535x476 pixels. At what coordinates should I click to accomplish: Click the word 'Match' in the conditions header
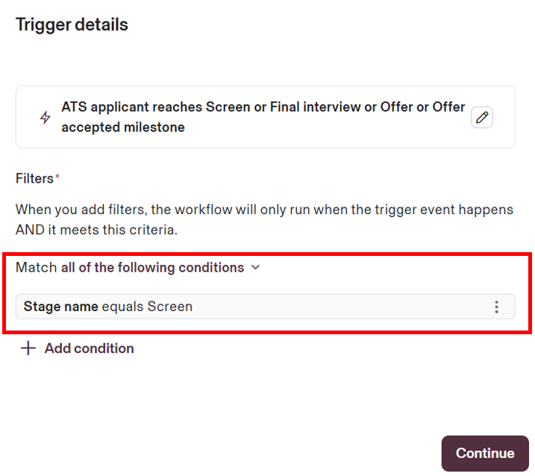point(36,267)
